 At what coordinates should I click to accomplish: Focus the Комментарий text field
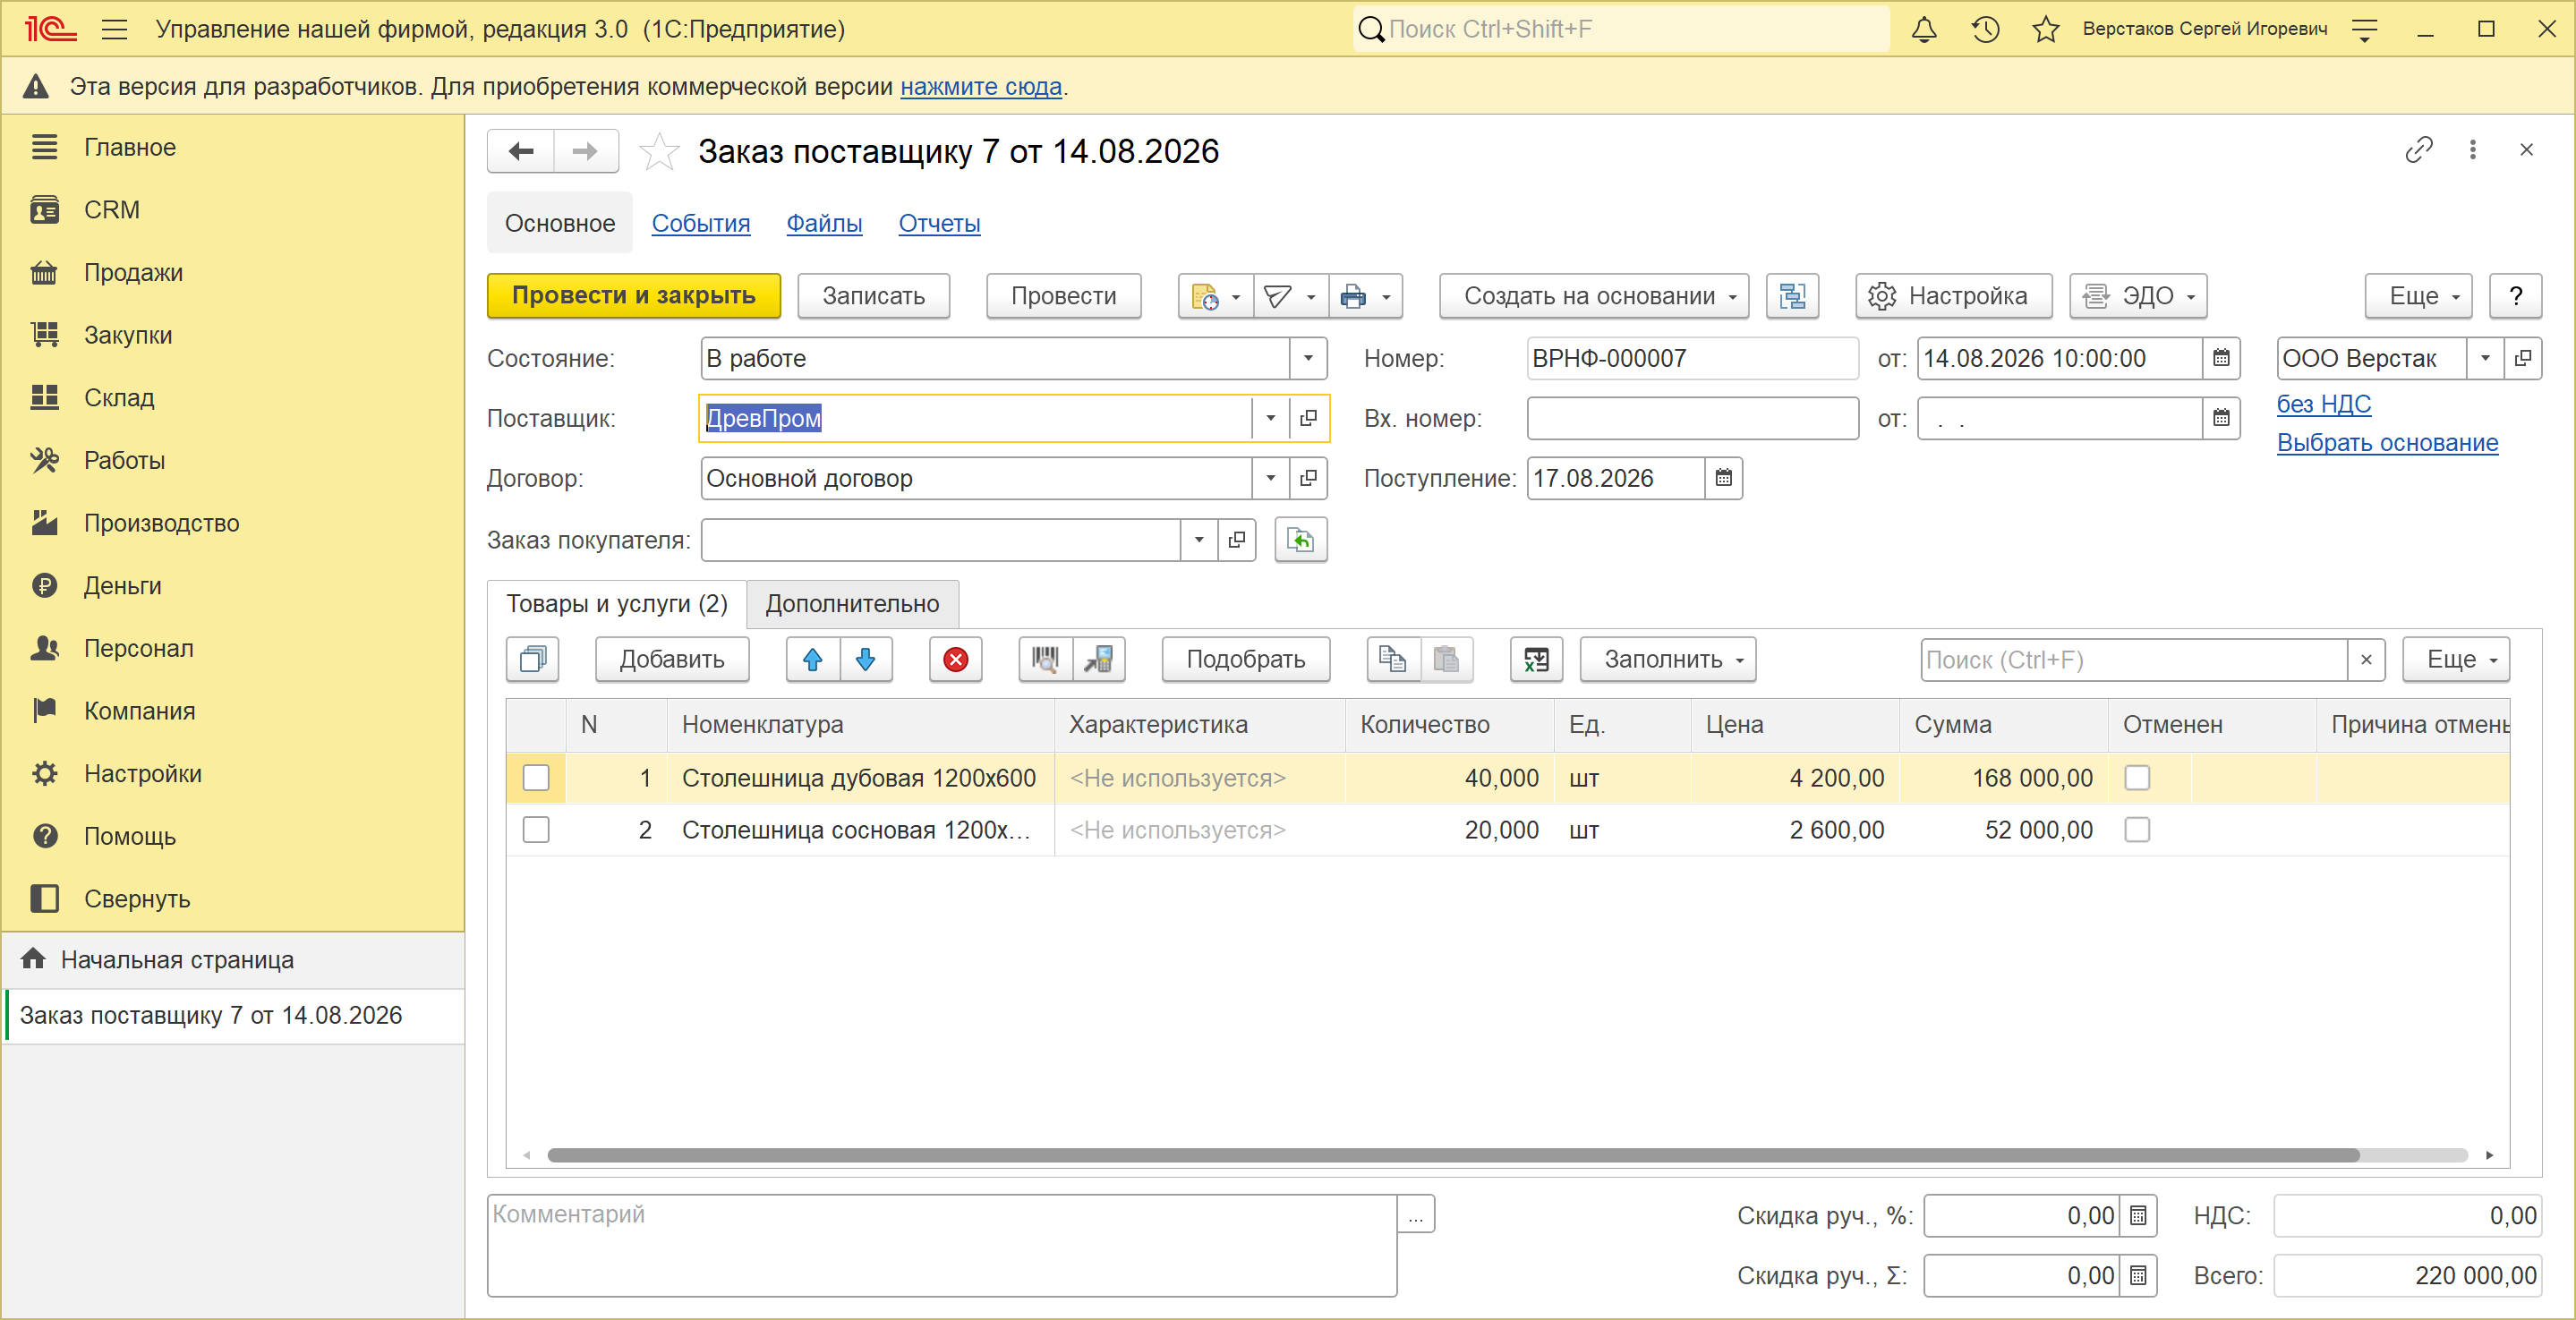point(942,1245)
